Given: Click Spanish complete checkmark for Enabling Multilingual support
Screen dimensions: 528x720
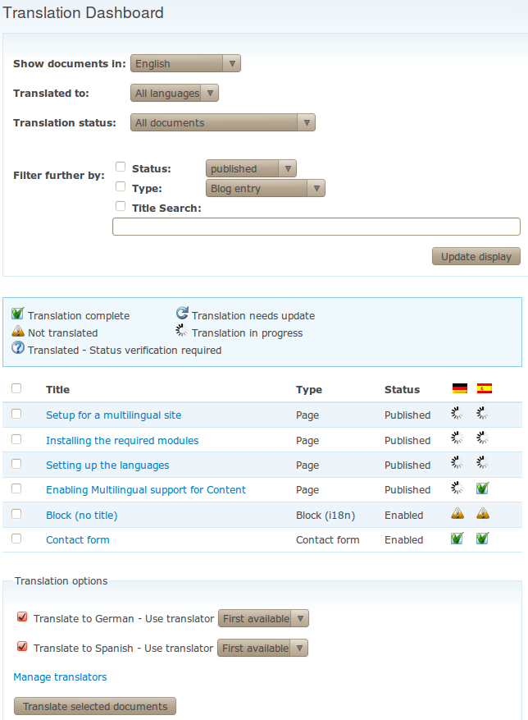Looking at the screenshot, I should pyautogui.click(x=483, y=488).
